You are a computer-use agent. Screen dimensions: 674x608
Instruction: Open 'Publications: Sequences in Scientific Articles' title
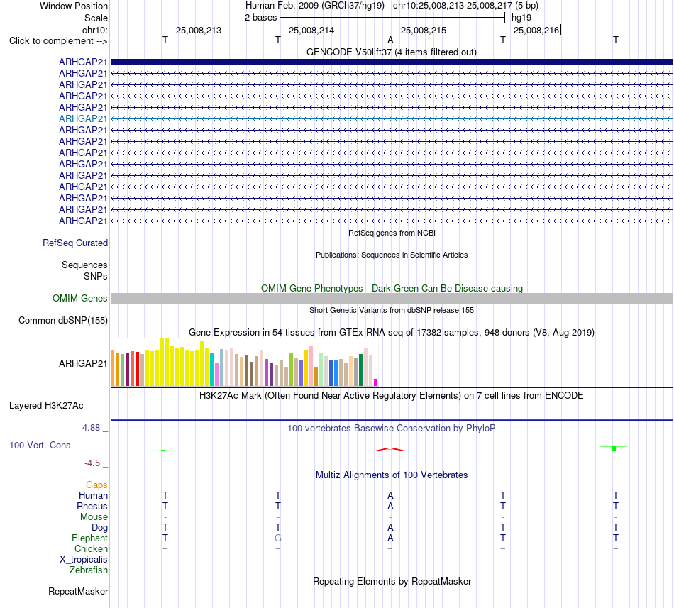coord(392,255)
